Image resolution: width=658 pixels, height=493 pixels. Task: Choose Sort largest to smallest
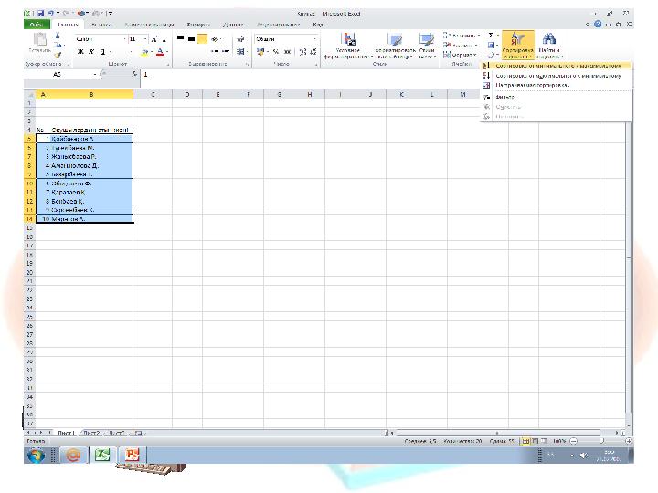[556, 76]
